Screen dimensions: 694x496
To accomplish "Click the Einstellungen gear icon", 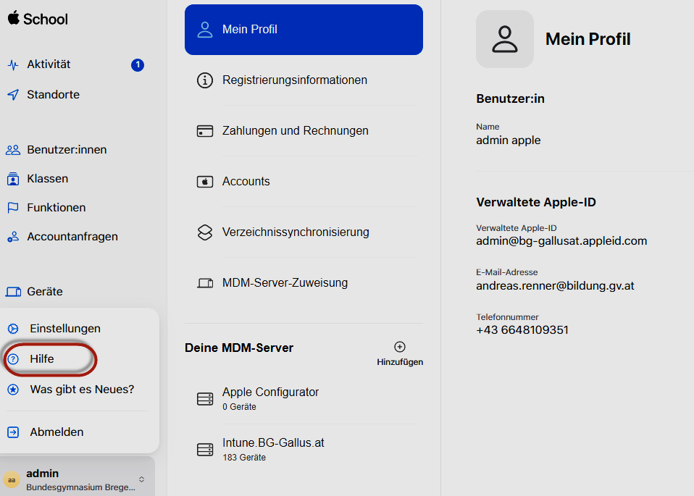I will click(13, 329).
